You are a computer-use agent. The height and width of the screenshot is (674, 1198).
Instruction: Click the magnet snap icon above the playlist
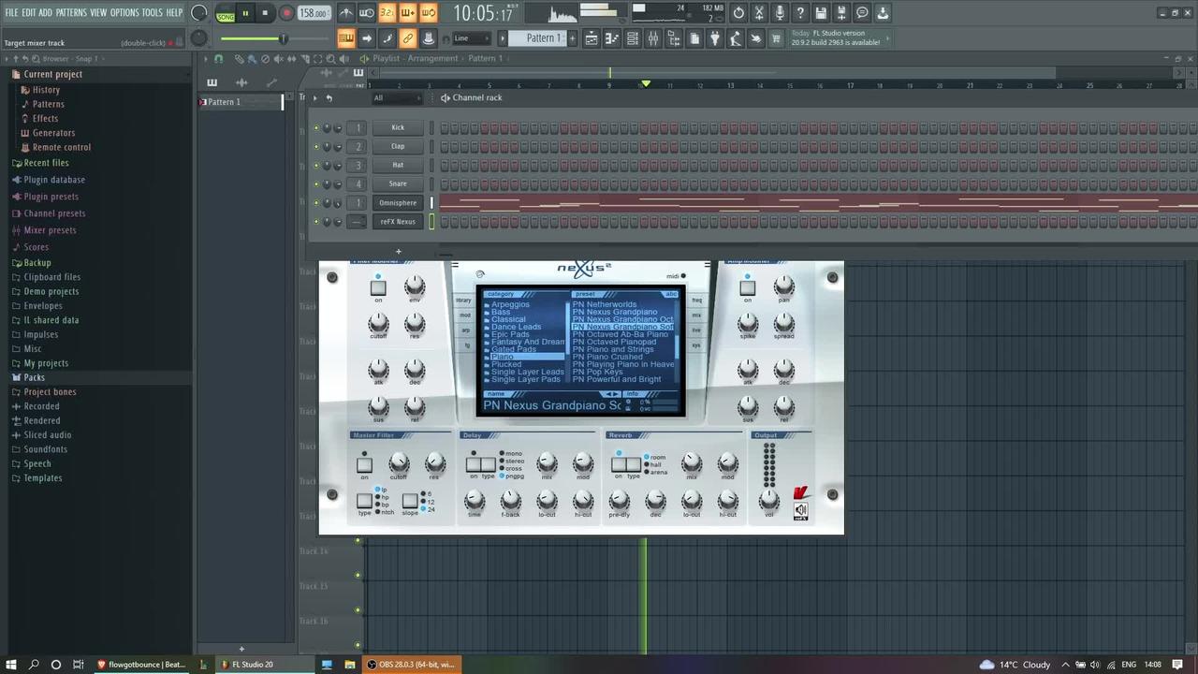pyautogui.click(x=216, y=58)
